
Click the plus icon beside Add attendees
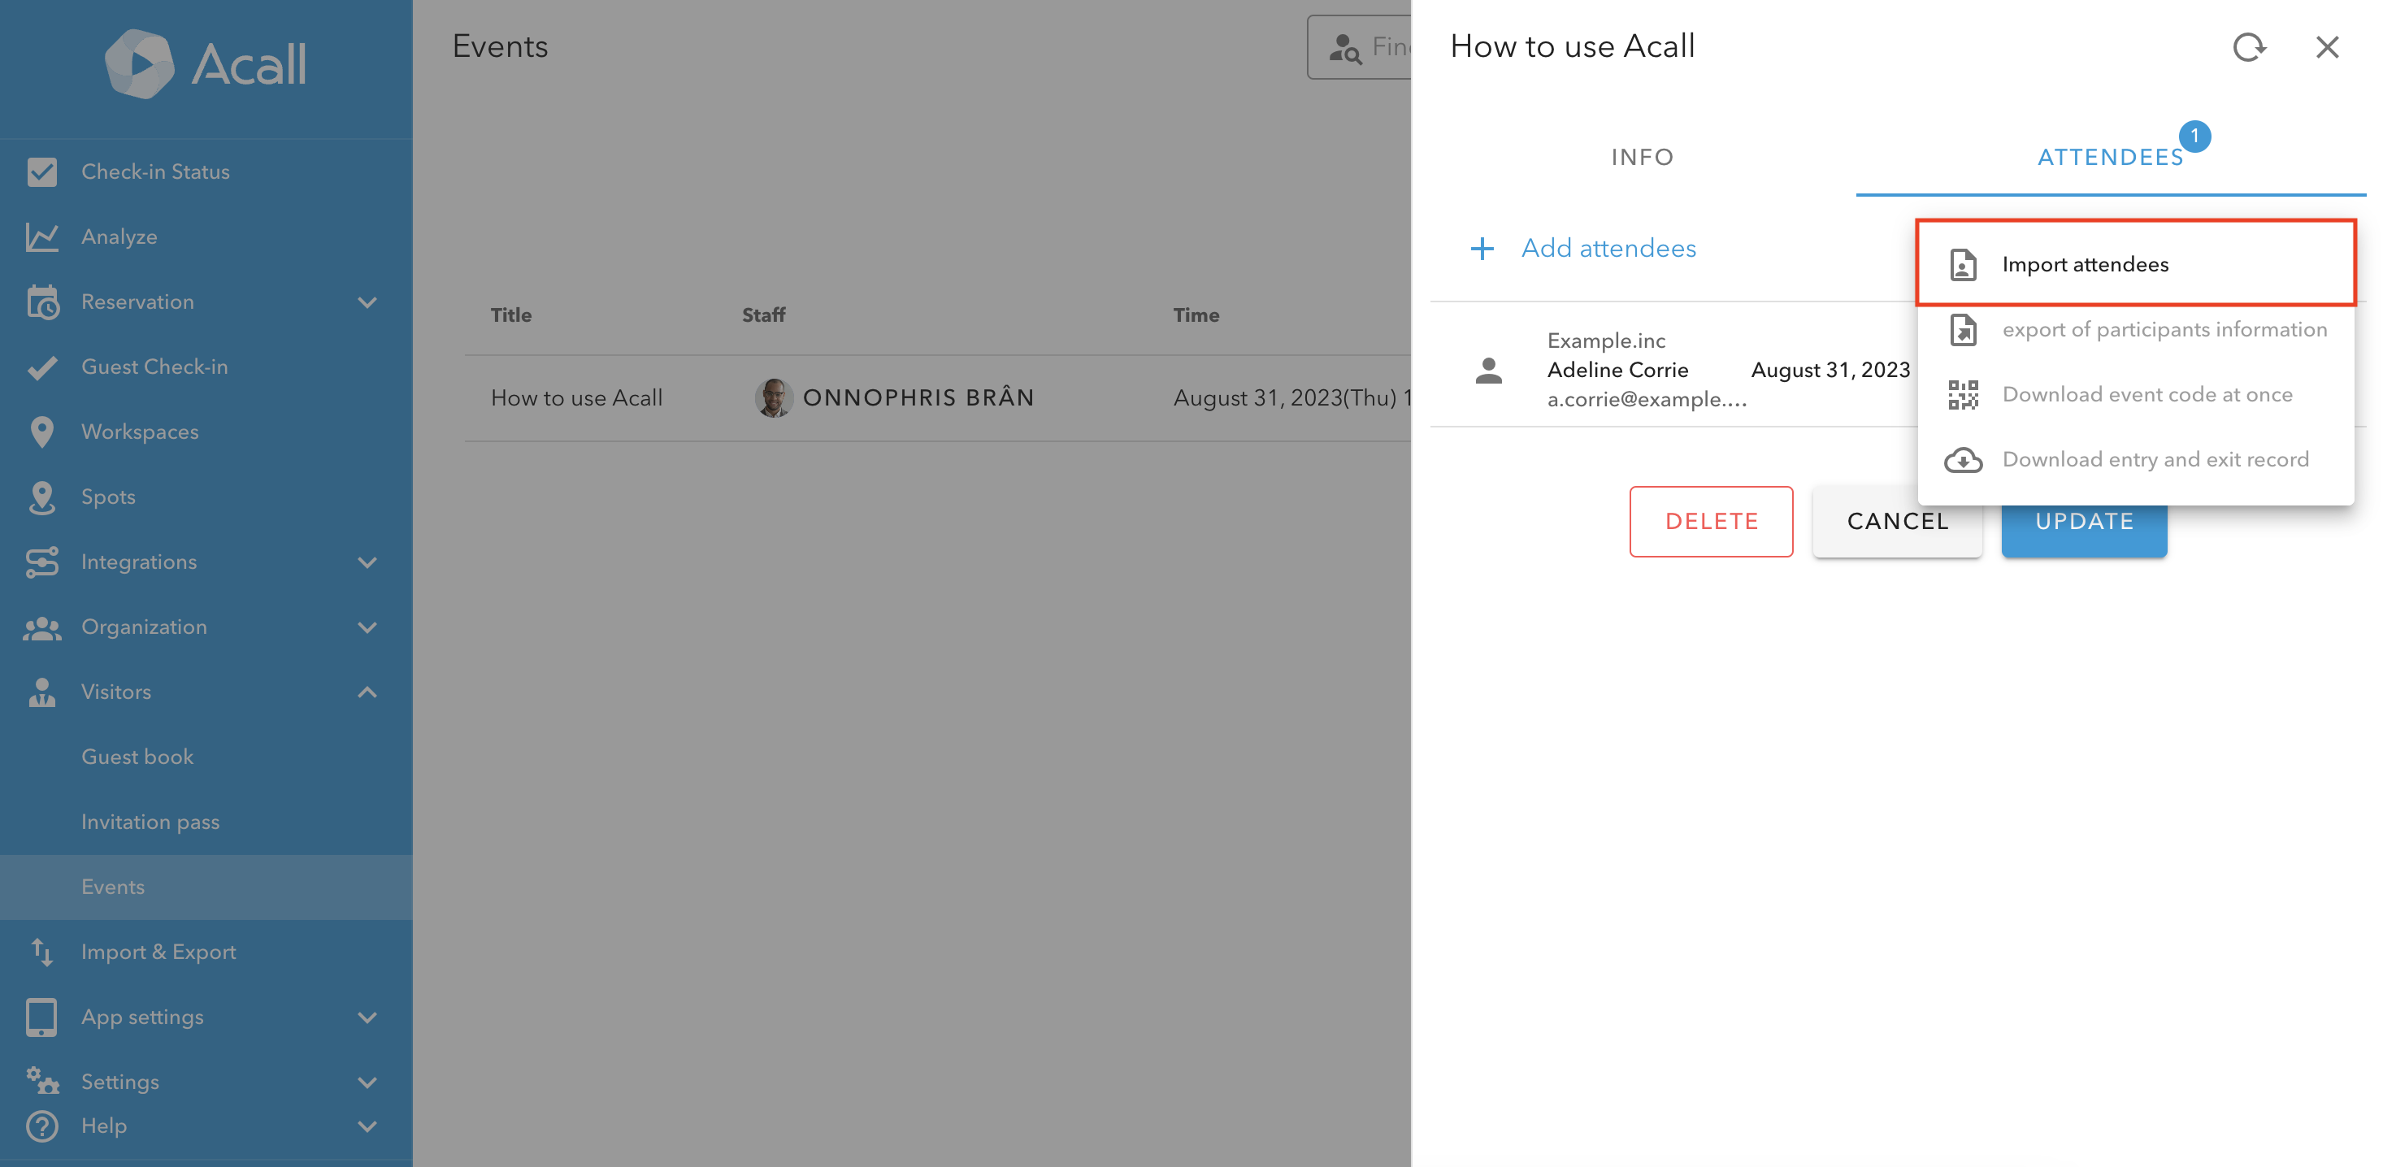[1482, 249]
